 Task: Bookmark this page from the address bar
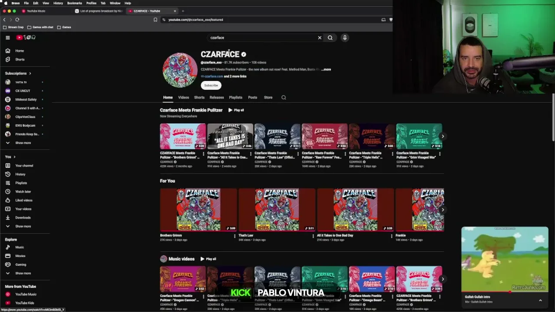click(155, 19)
